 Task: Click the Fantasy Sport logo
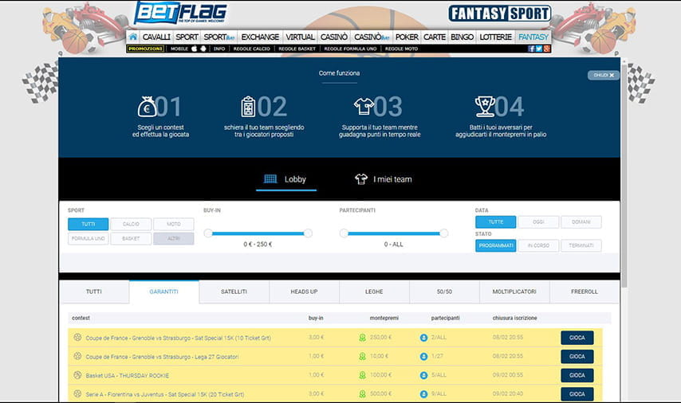(500, 14)
